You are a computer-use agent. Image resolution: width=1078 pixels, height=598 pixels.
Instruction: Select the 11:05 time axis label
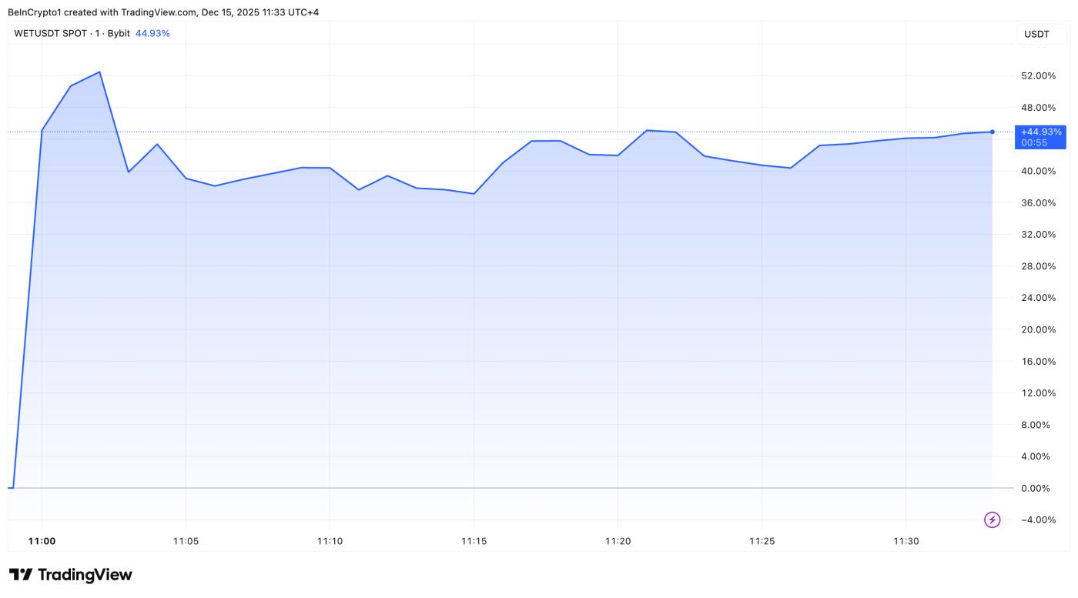(x=186, y=541)
